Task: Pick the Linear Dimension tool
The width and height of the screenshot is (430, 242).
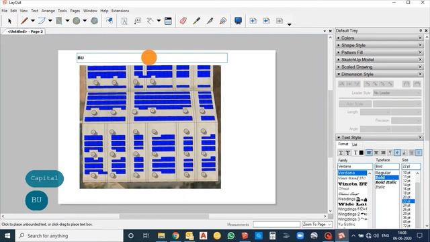Action: (x=150, y=21)
